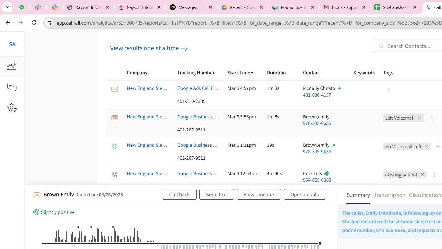The image size is (442, 249).
Task: Click Open details button
Action: click(x=304, y=195)
